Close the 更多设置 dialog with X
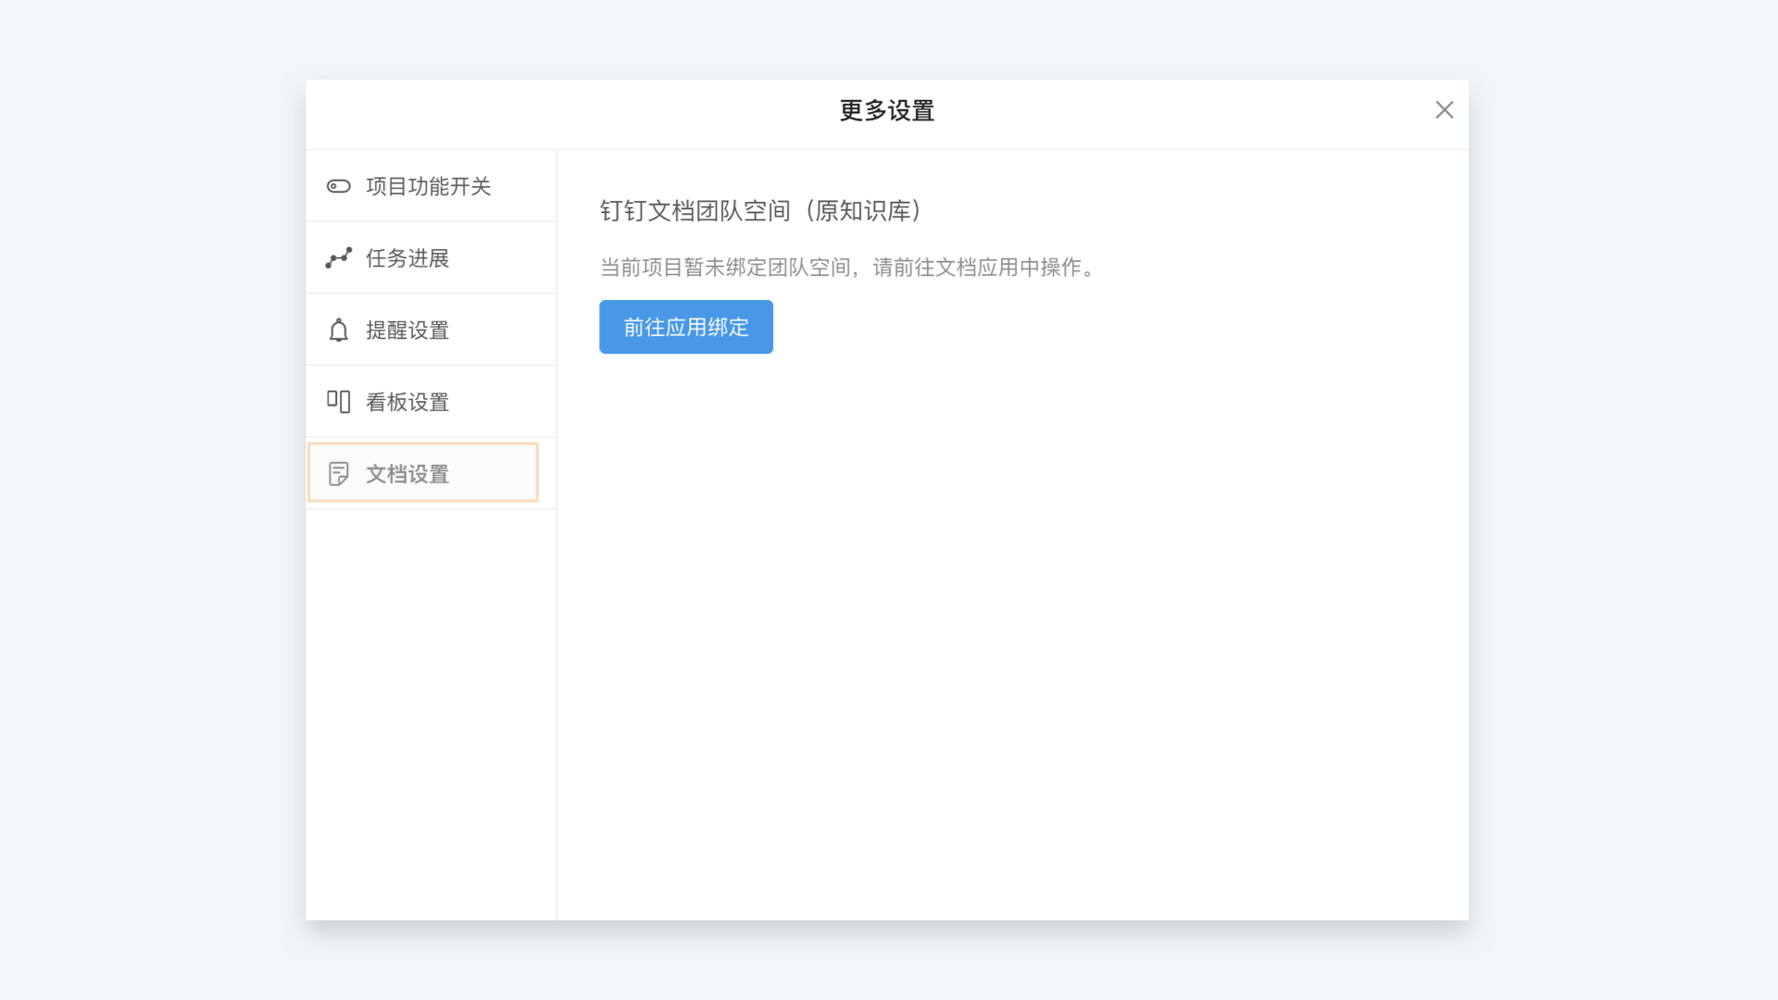This screenshot has width=1778, height=1000. [1444, 110]
